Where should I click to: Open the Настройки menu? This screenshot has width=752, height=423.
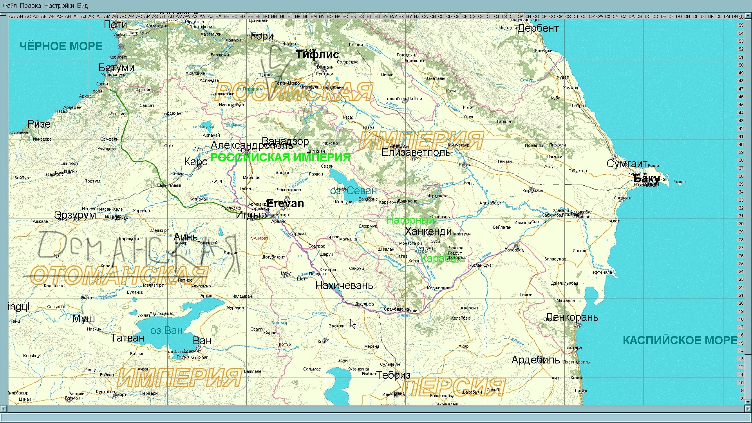tap(59, 5)
